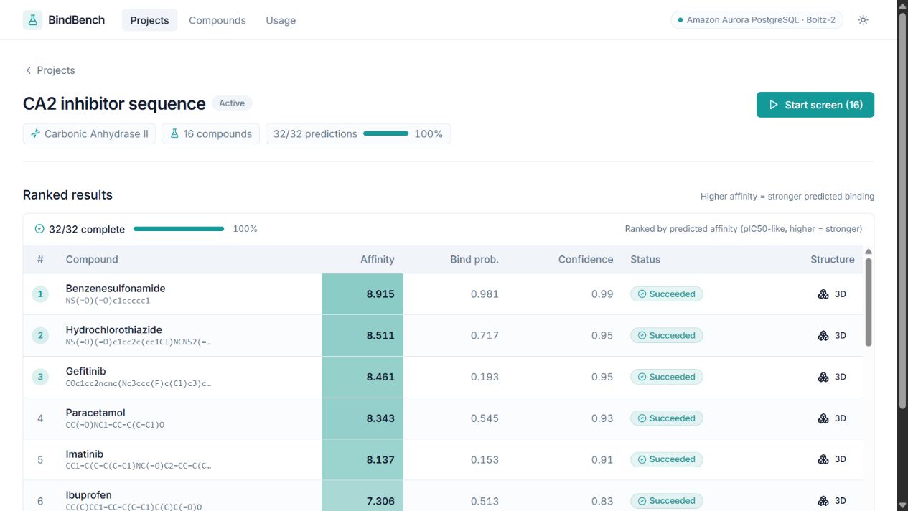The height and width of the screenshot is (511, 908).
Task: Sort by the Affinity column header
Action: tap(378, 259)
